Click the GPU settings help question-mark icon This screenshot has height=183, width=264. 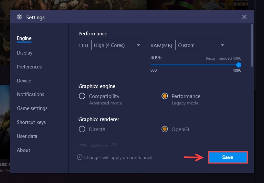(114, 146)
